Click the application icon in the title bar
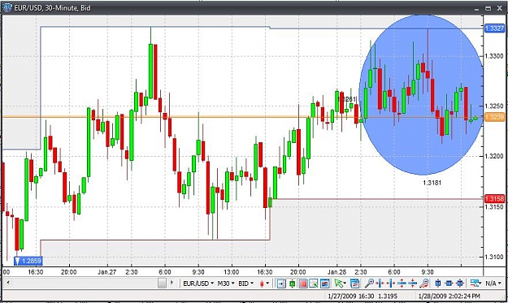Screen dimensions: 508x303 [7, 8]
